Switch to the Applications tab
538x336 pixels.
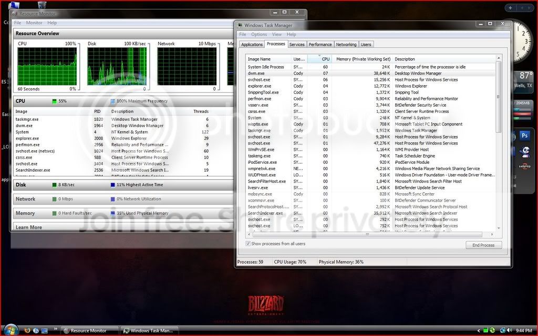click(252, 45)
